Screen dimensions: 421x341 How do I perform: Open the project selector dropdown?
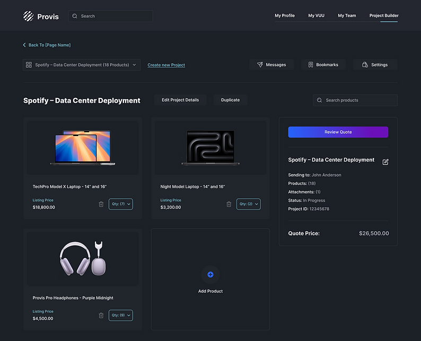pos(82,65)
